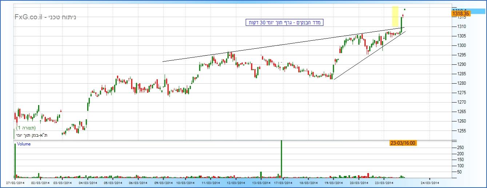Click the orange 1318.35 price label
487x188 pixels.
tap(461, 13)
